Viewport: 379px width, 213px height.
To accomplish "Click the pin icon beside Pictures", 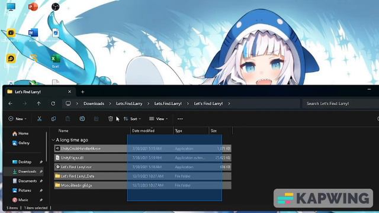I will pyautogui.click(x=41, y=191).
